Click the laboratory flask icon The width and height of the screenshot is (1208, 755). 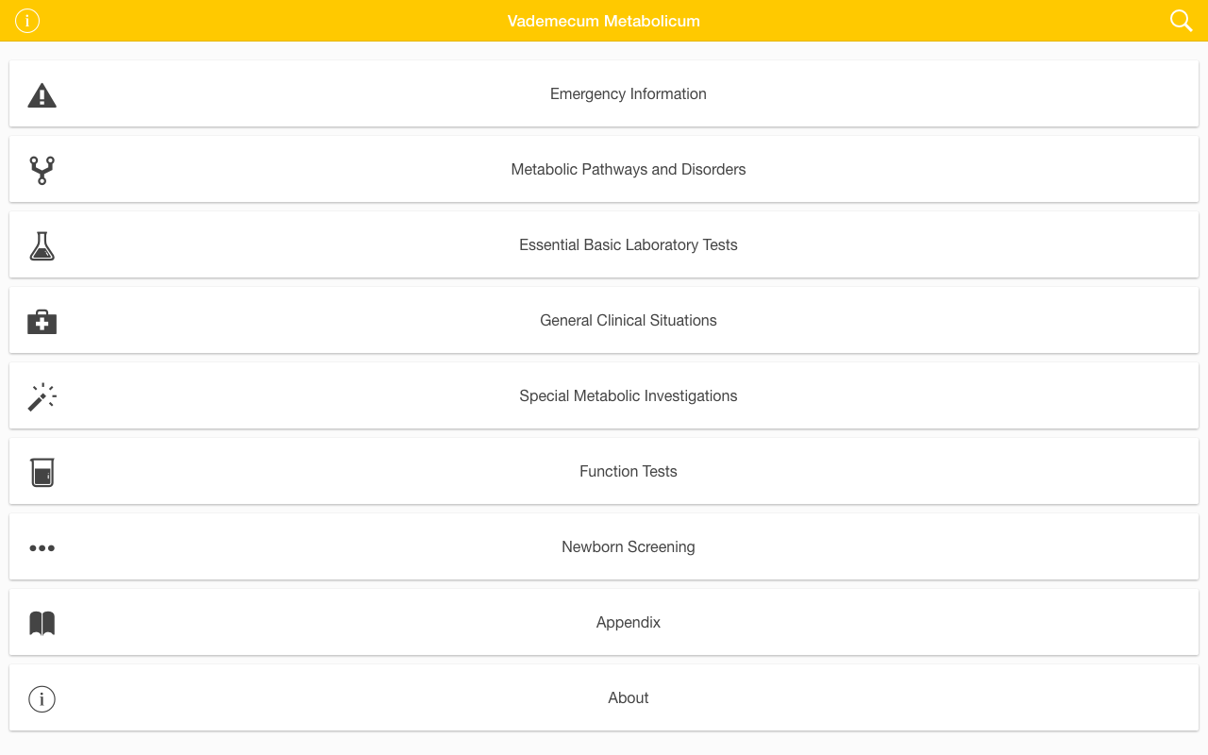42,245
